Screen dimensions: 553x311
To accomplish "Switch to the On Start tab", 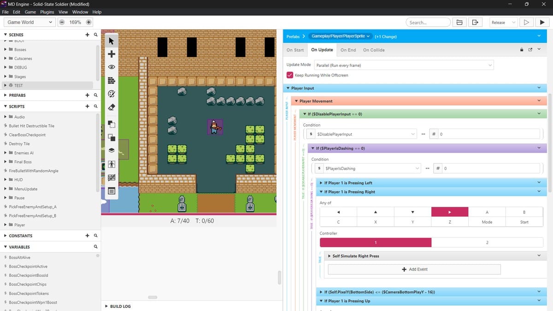I will tap(295, 50).
